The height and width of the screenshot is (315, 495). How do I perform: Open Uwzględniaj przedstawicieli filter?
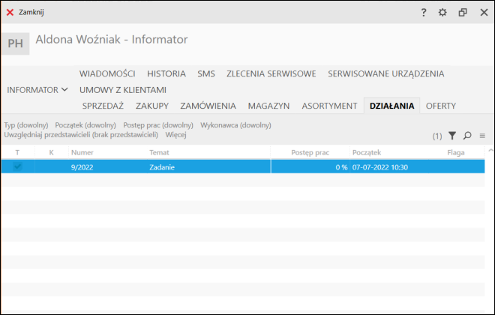coord(81,135)
